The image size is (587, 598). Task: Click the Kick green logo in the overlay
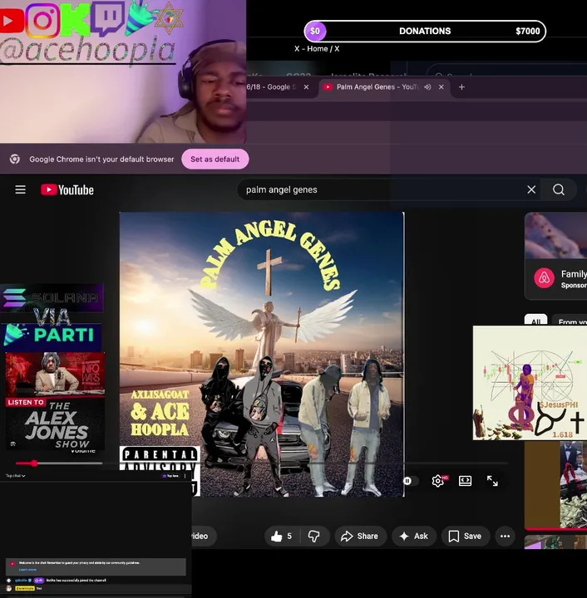coord(76,19)
